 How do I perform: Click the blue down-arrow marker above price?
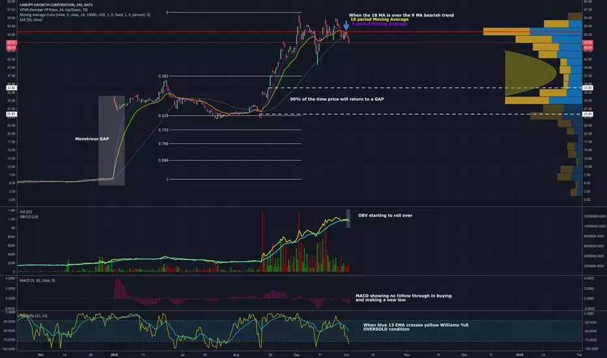(x=346, y=25)
